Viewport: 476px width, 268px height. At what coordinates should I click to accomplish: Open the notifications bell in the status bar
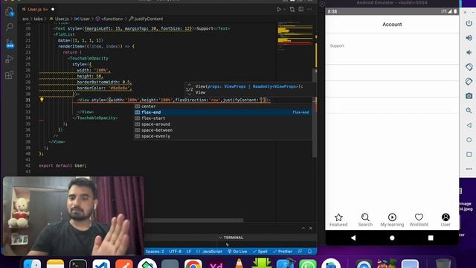pos(310,252)
